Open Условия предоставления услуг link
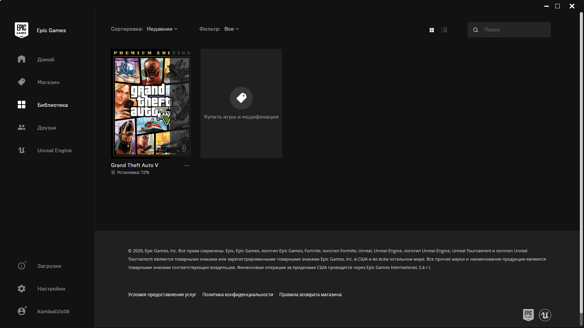The image size is (584, 328). 162,294
